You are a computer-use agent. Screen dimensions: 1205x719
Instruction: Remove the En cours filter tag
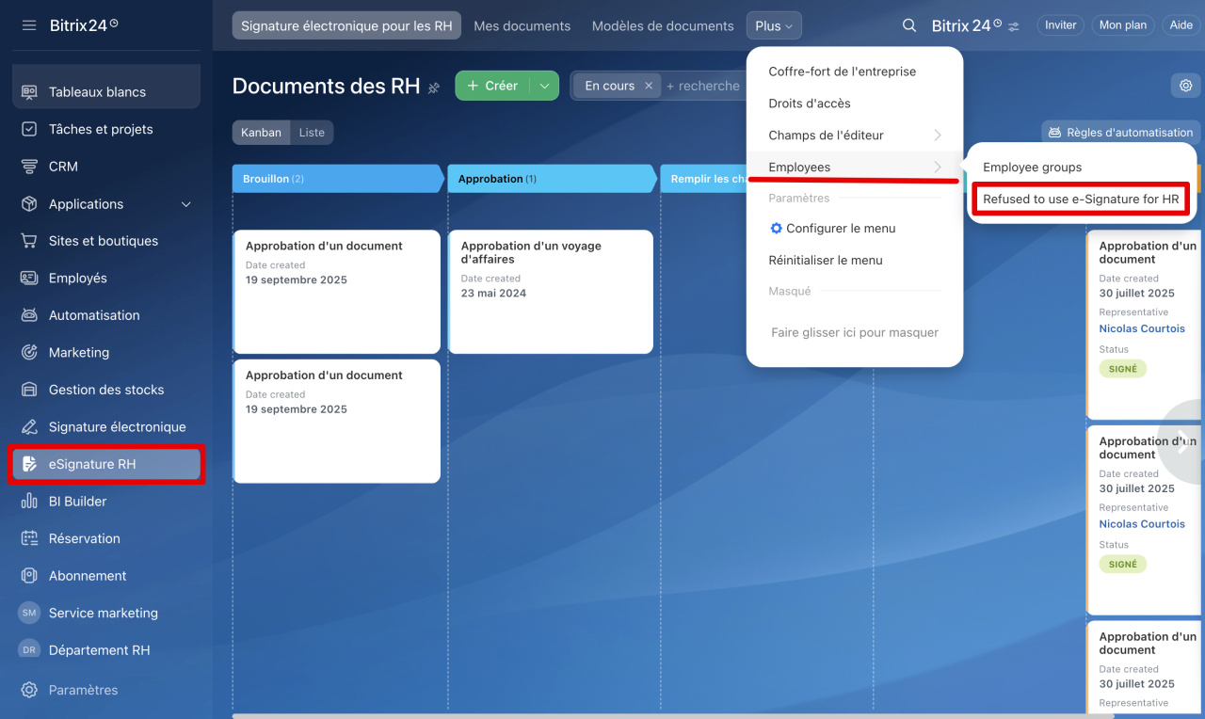649,86
